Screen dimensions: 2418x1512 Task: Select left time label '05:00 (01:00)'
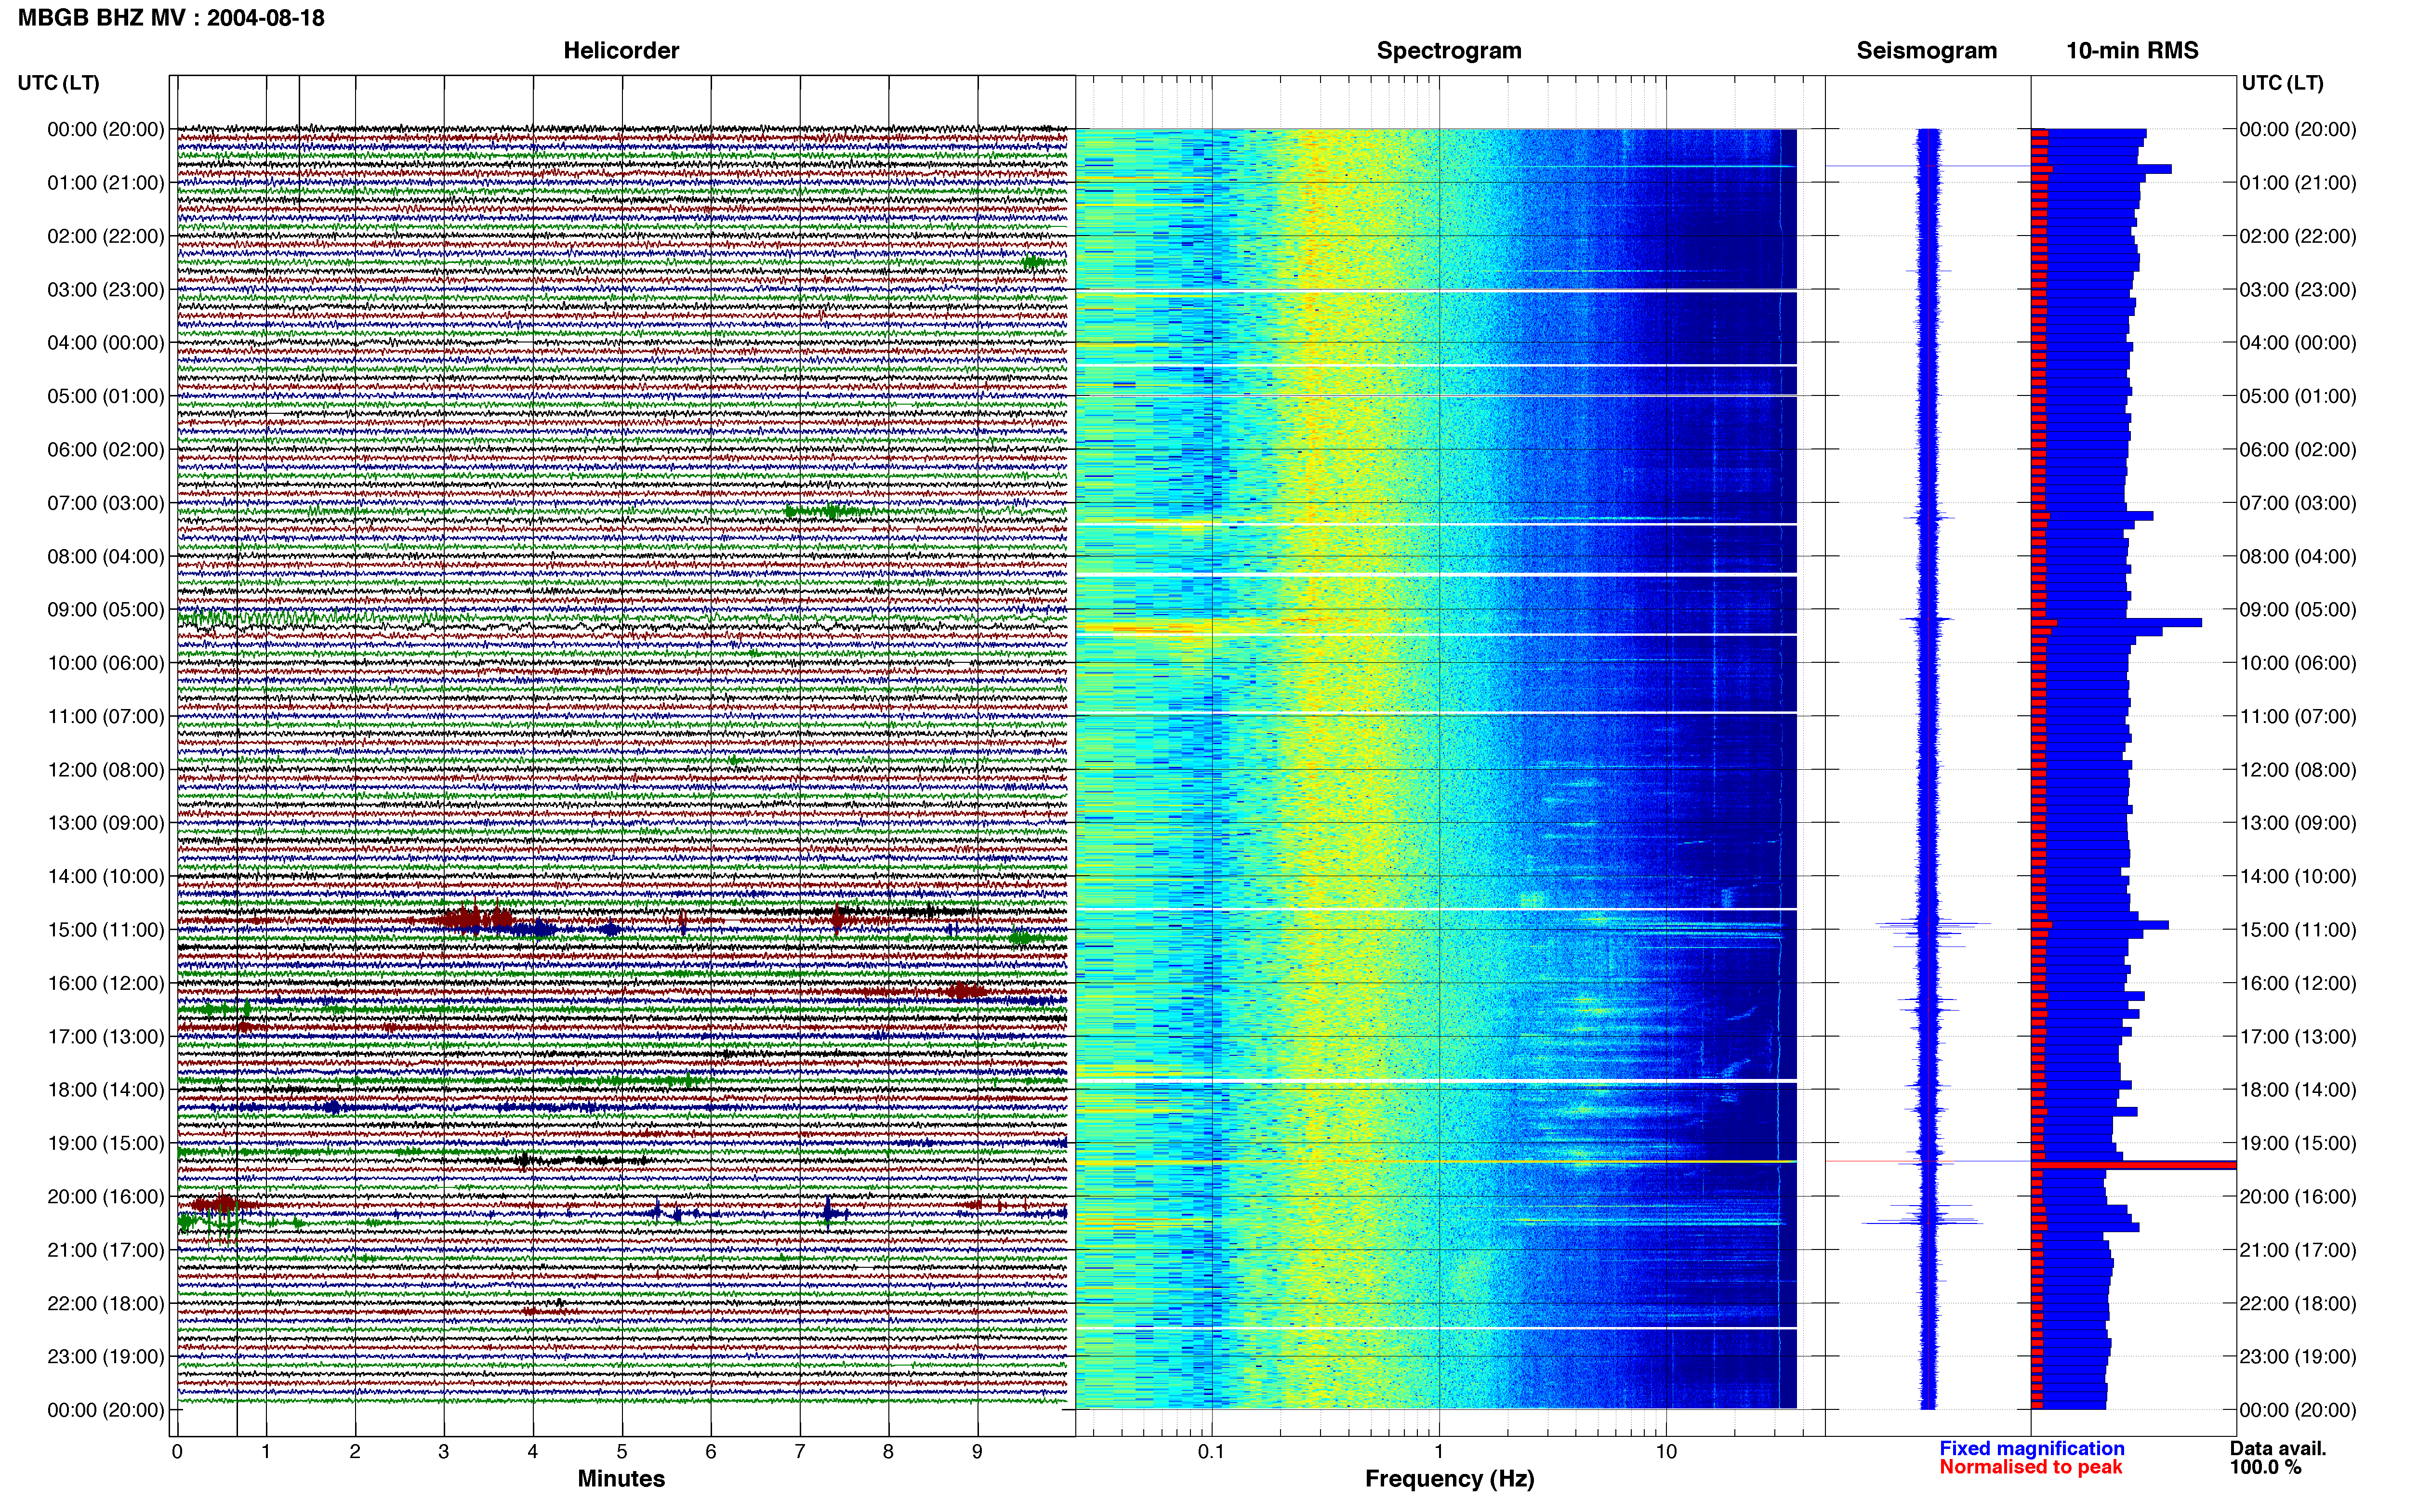(x=106, y=396)
